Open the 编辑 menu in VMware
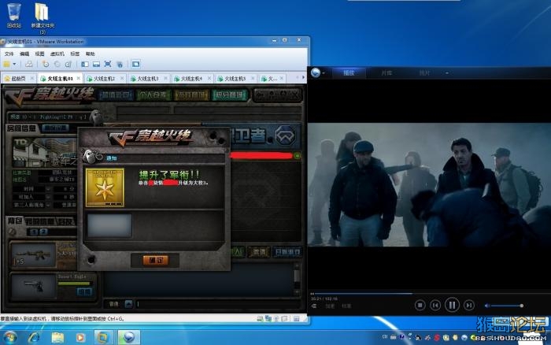551x345 pixels. [x=24, y=54]
